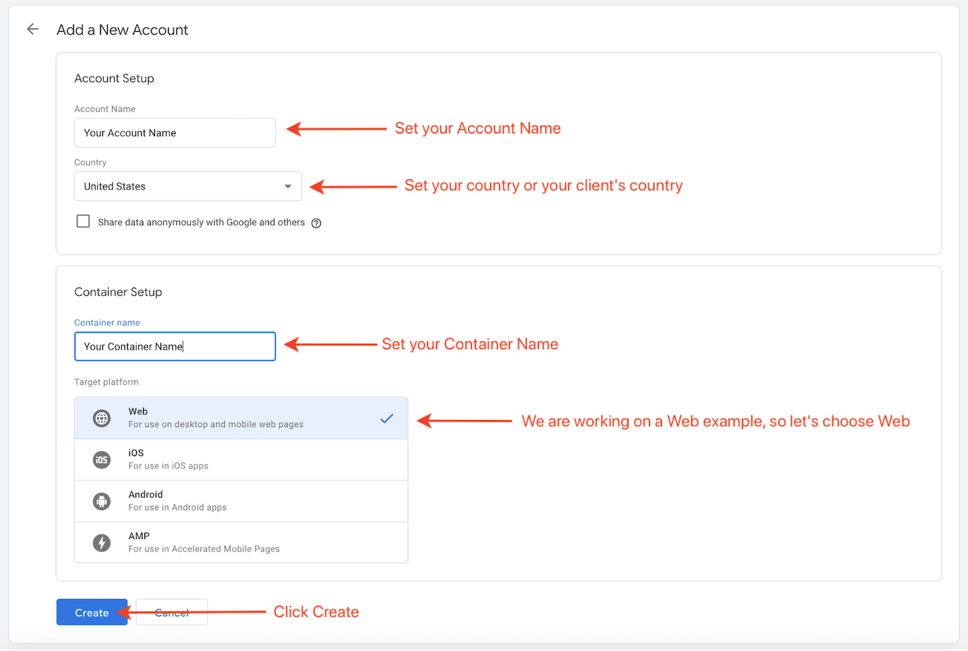Click the Account Setup heading
This screenshot has height=651, width=968.
click(x=114, y=78)
